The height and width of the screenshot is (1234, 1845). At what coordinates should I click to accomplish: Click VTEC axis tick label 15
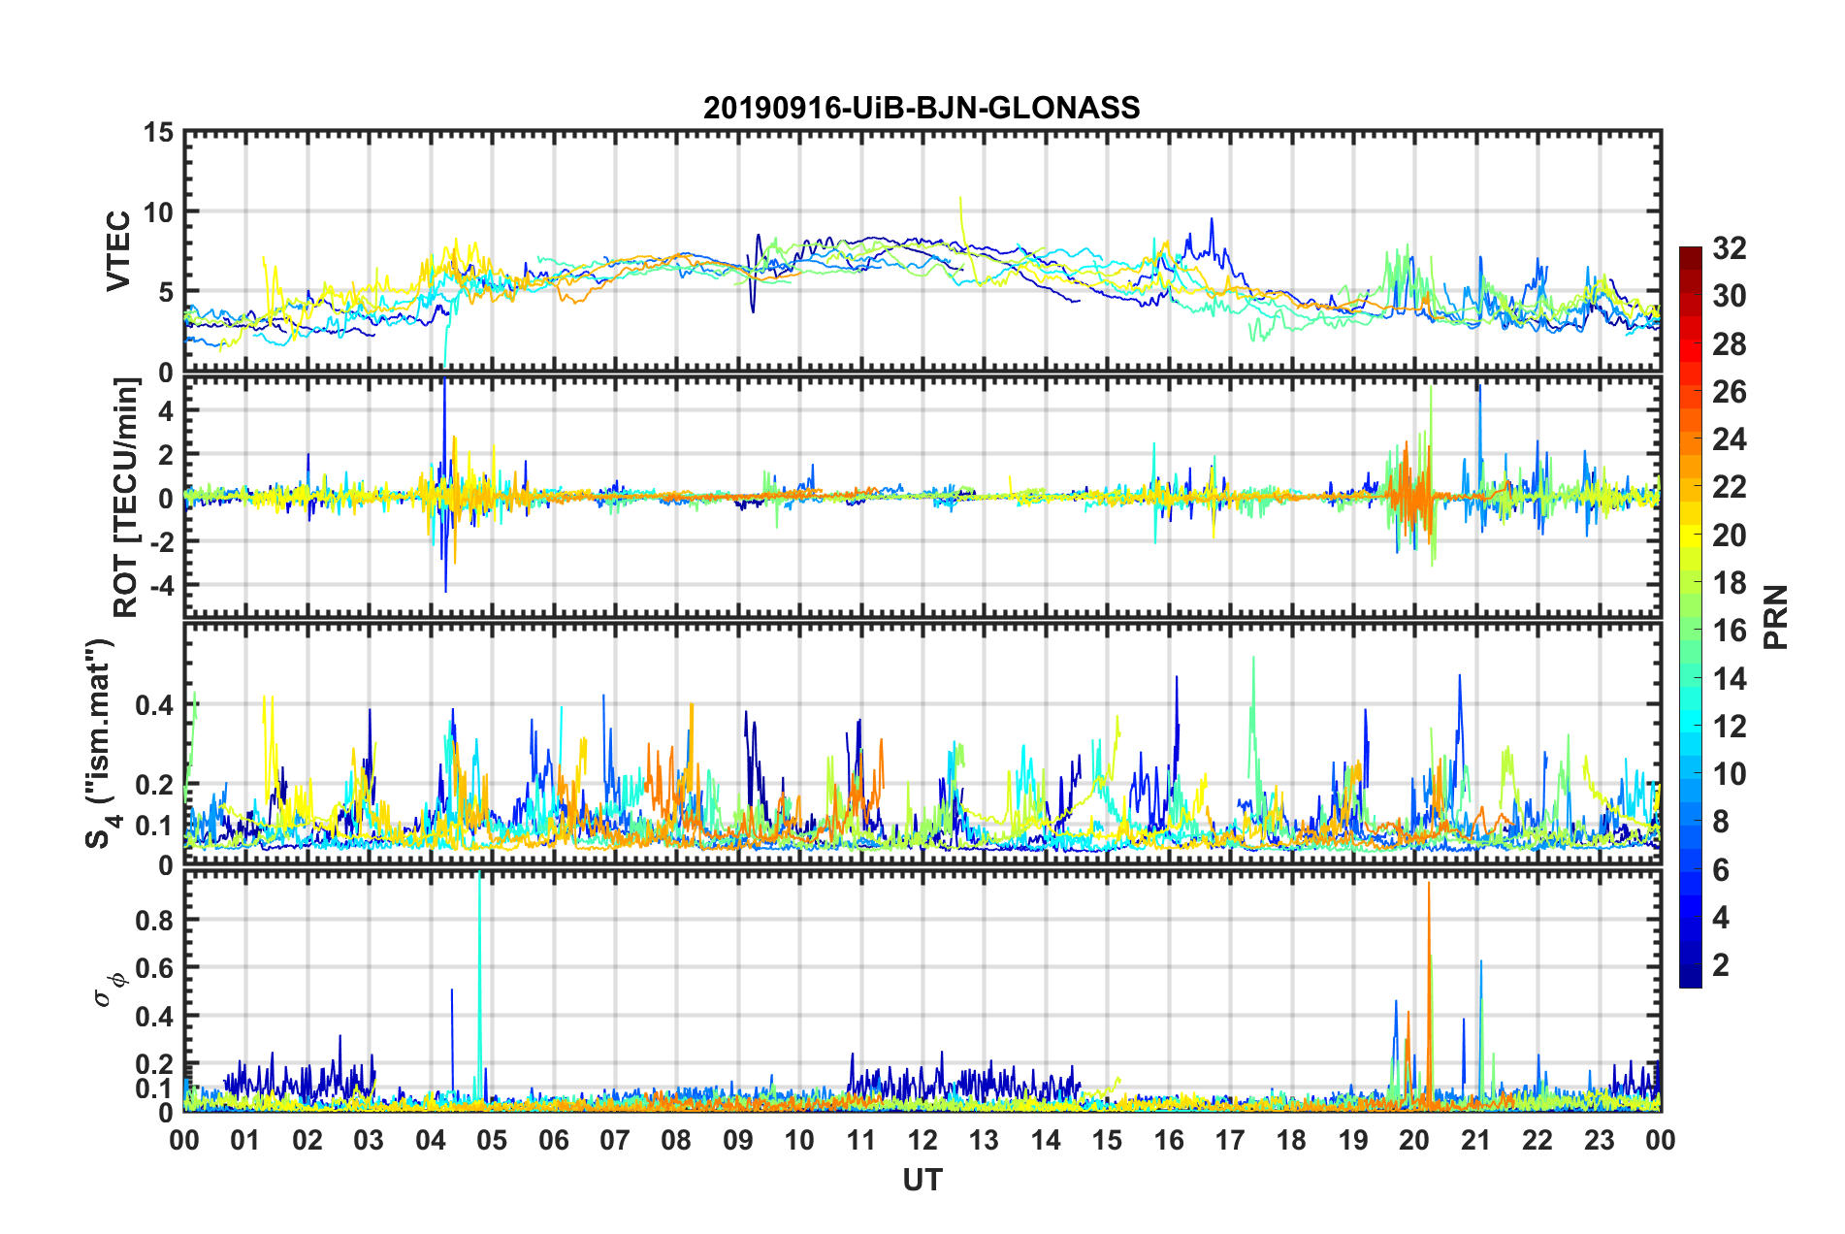[x=159, y=132]
